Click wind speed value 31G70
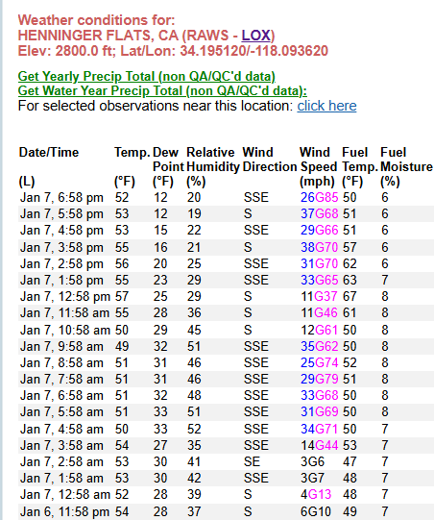The image size is (434, 520). (320, 264)
